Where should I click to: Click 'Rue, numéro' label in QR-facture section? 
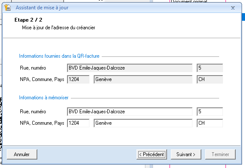coord(33,68)
